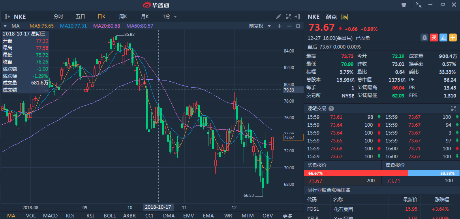The image size is (460, 219).
Task: Open the skin theme shirt icon
Action: [404, 5]
